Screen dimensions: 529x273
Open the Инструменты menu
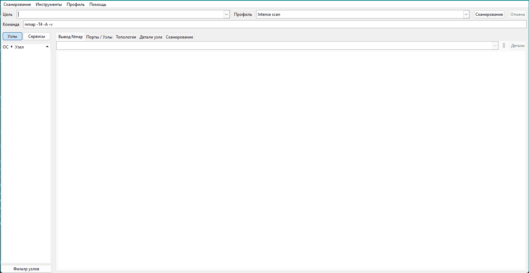49,5
